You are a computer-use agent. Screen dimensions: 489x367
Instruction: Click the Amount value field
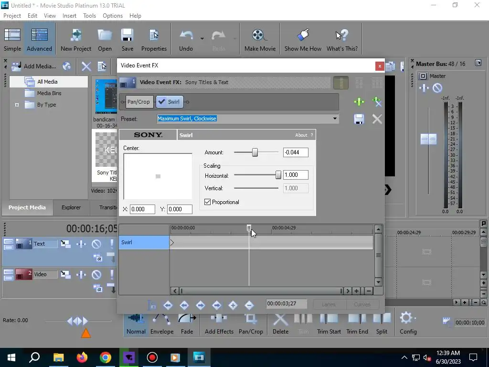tap(295, 152)
